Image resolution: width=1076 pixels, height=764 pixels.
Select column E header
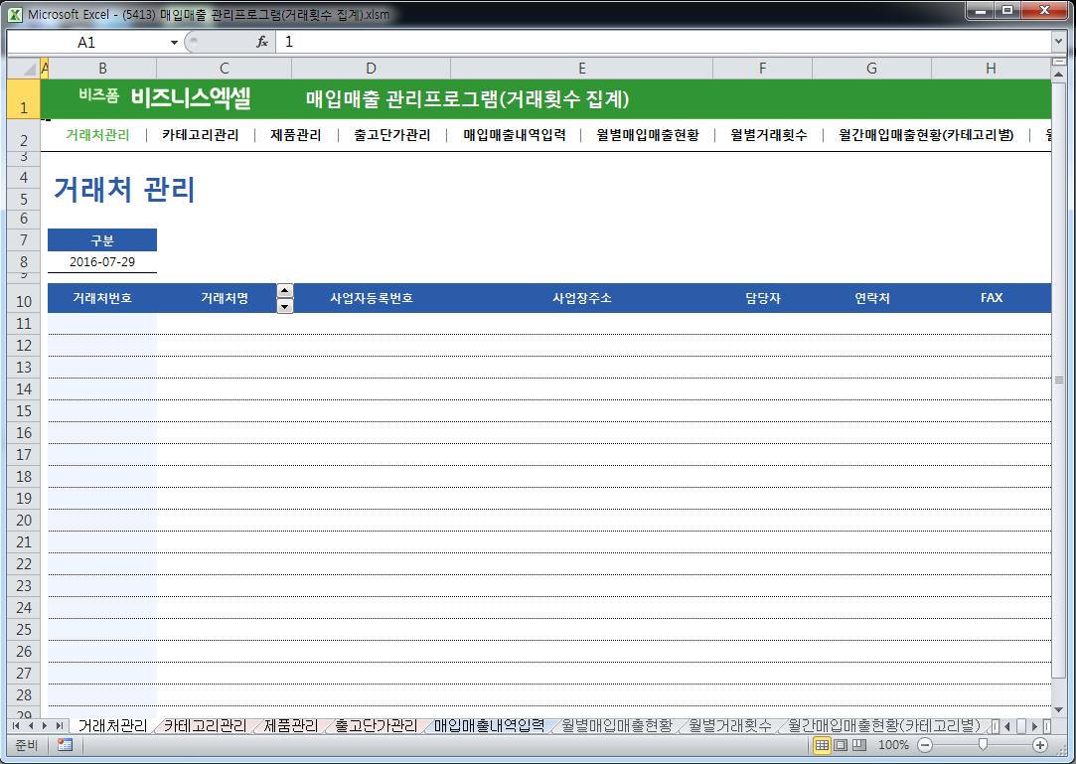pyautogui.click(x=582, y=68)
